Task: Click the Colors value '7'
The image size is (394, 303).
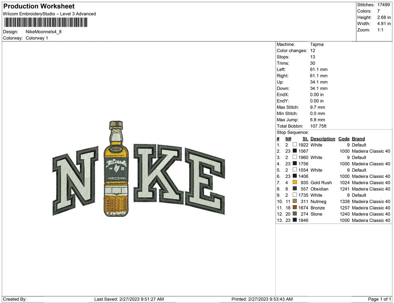Action: coord(378,11)
